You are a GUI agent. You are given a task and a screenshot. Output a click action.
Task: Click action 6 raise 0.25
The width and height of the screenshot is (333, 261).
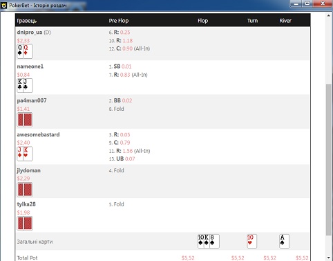pyautogui.click(x=120, y=33)
